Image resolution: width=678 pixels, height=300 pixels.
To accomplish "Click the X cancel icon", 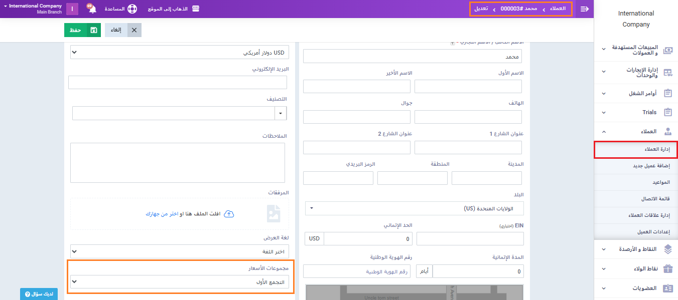I will [x=134, y=30].
